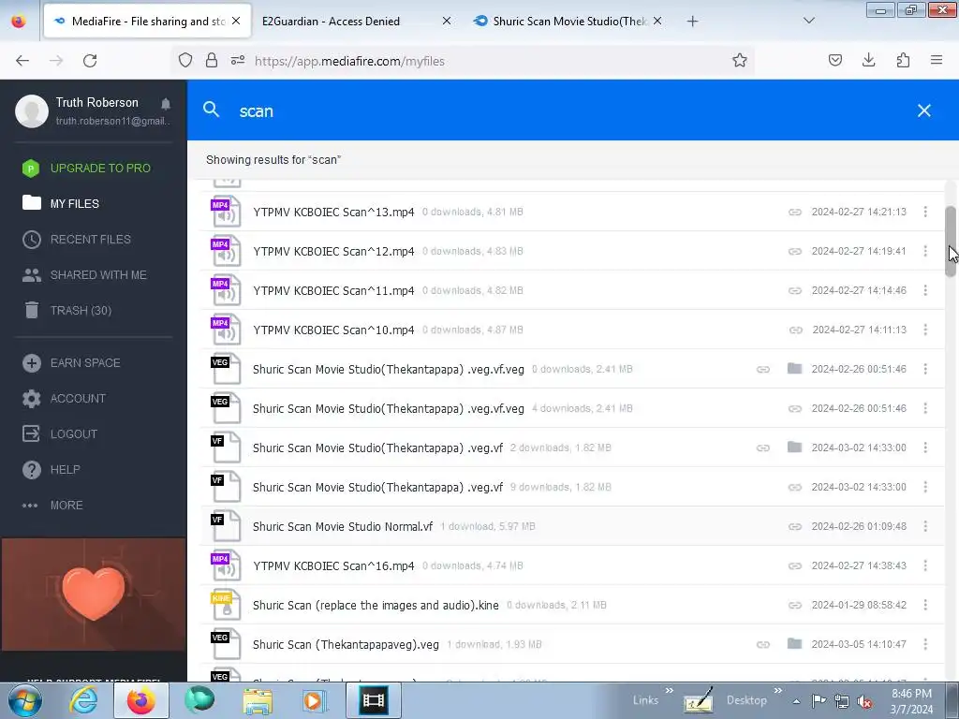Select file YTPMV KCBOIEC Scan^16.mp4
Image resolution: width=959 pixels, height=719 pixels.
click(x=333, y=566)
